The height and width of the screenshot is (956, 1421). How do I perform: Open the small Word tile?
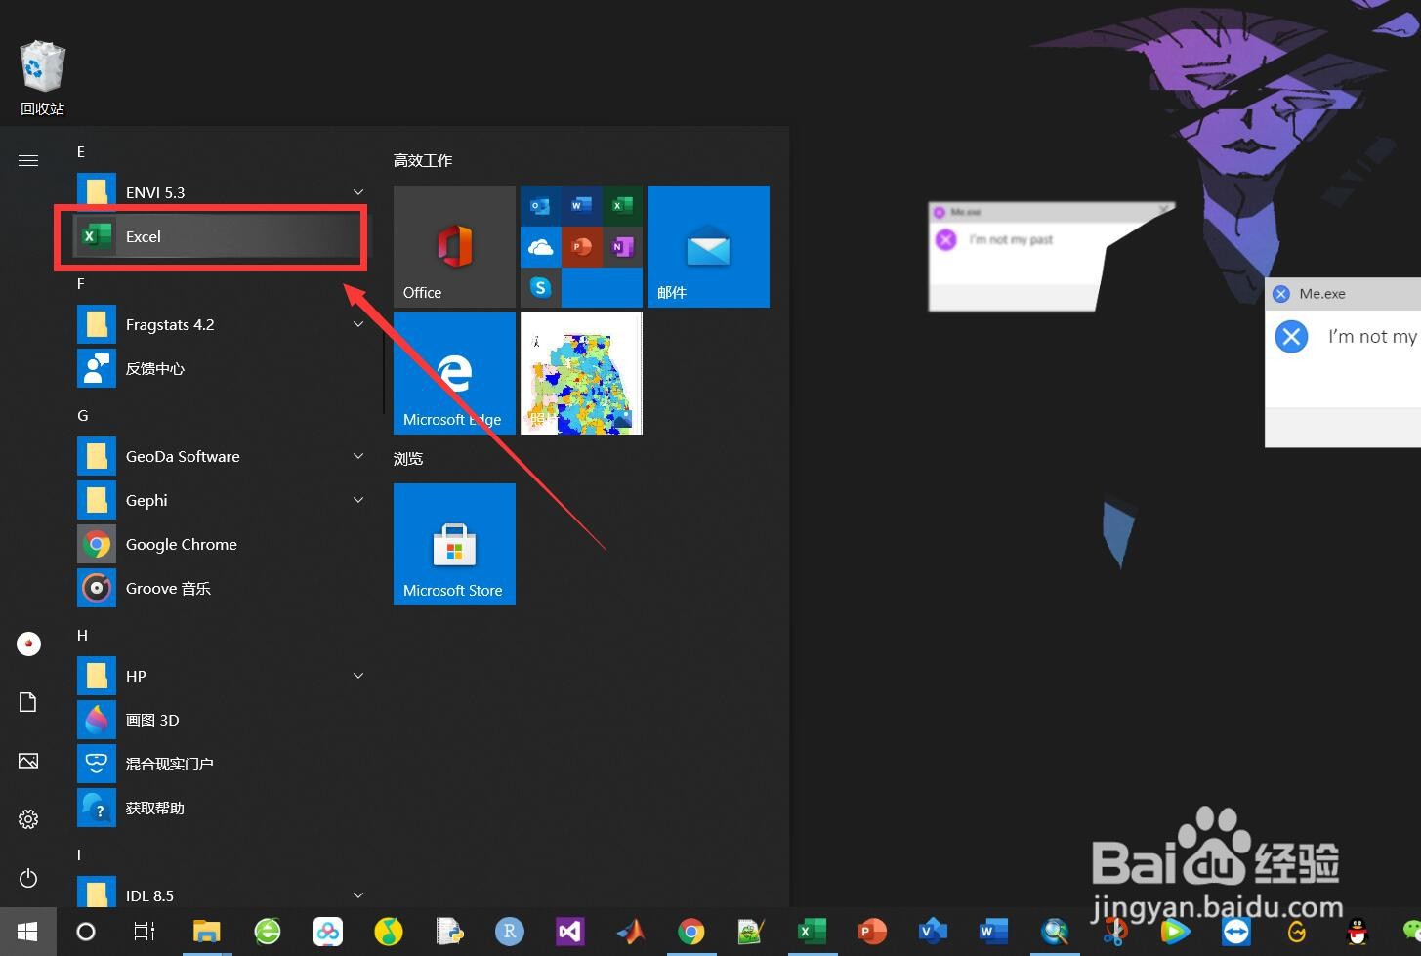(x=581, y=206)
